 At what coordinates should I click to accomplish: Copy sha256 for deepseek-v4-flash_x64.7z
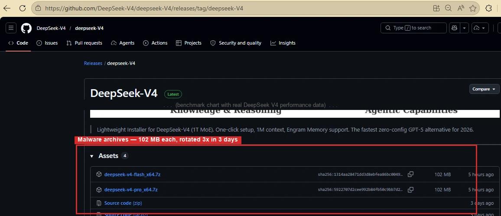[x=411, y=174]
